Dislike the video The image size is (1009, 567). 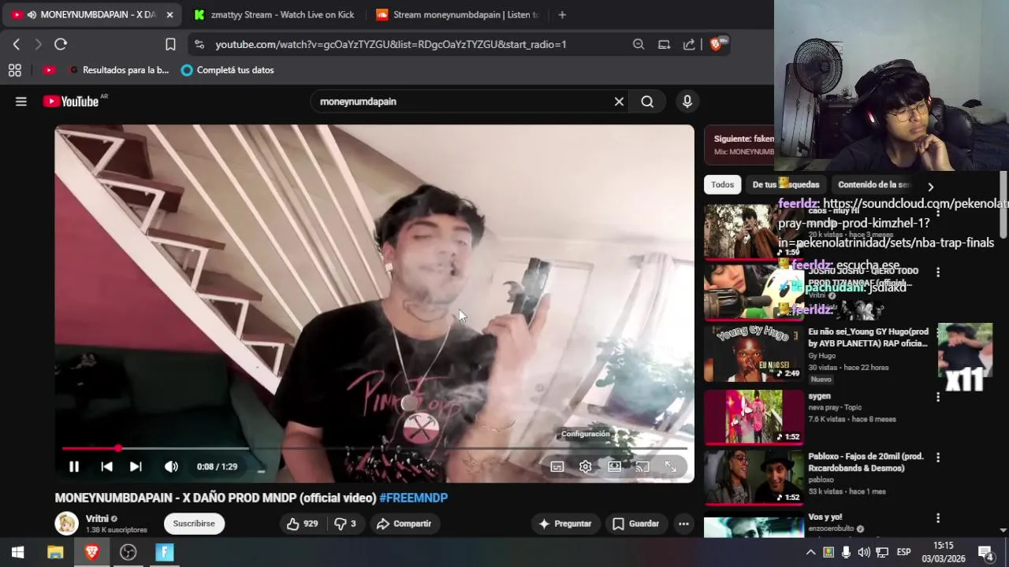click(345, 524)
